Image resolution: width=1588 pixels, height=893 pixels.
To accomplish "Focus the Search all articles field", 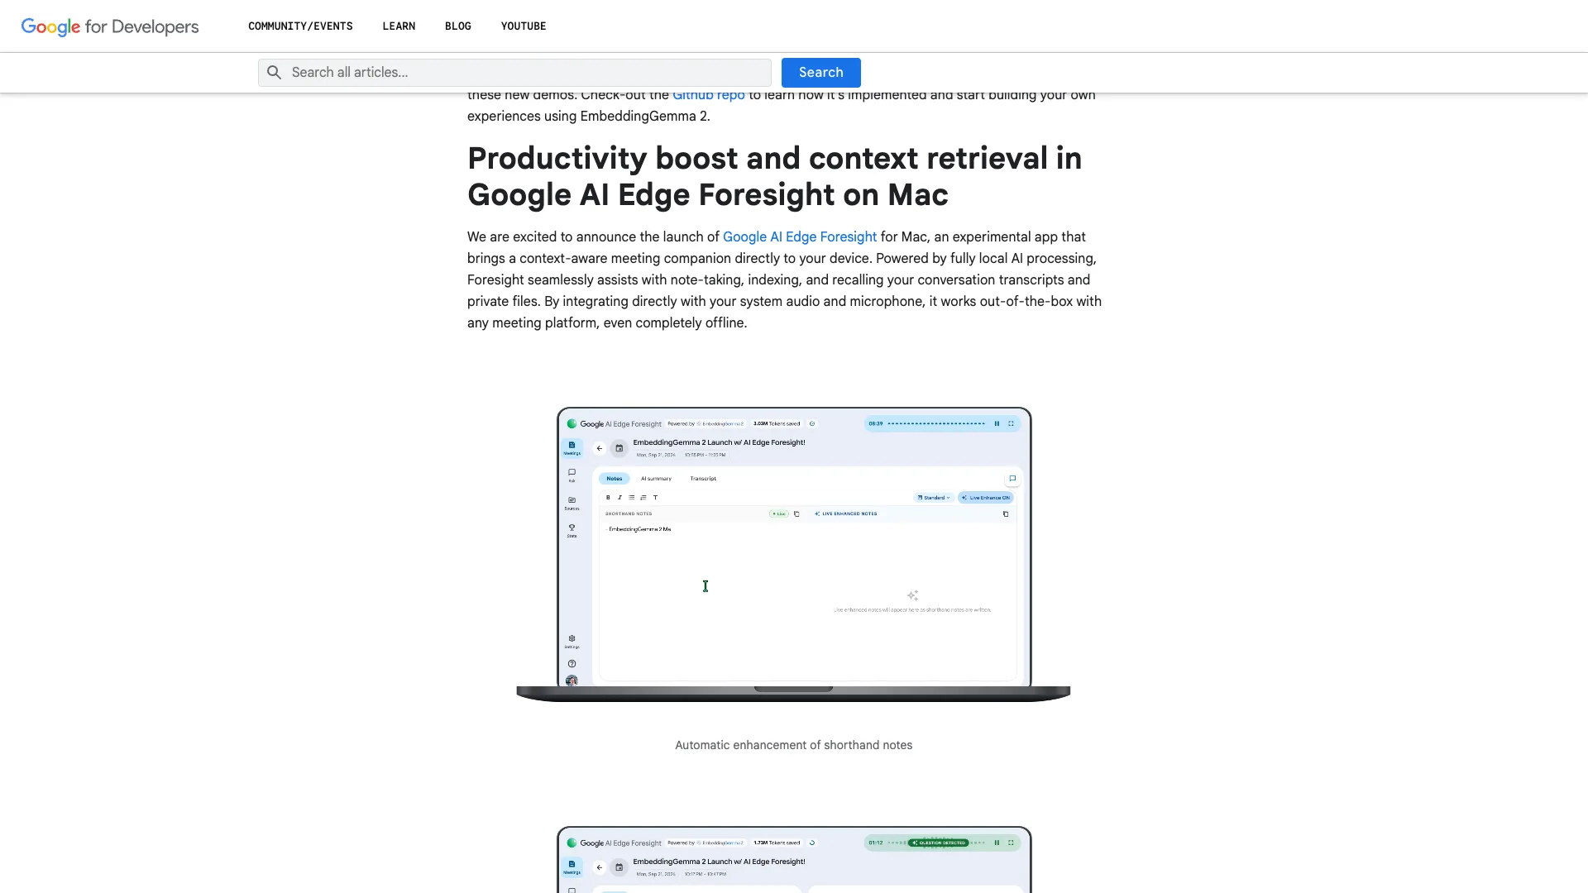I will click(514, 73).
